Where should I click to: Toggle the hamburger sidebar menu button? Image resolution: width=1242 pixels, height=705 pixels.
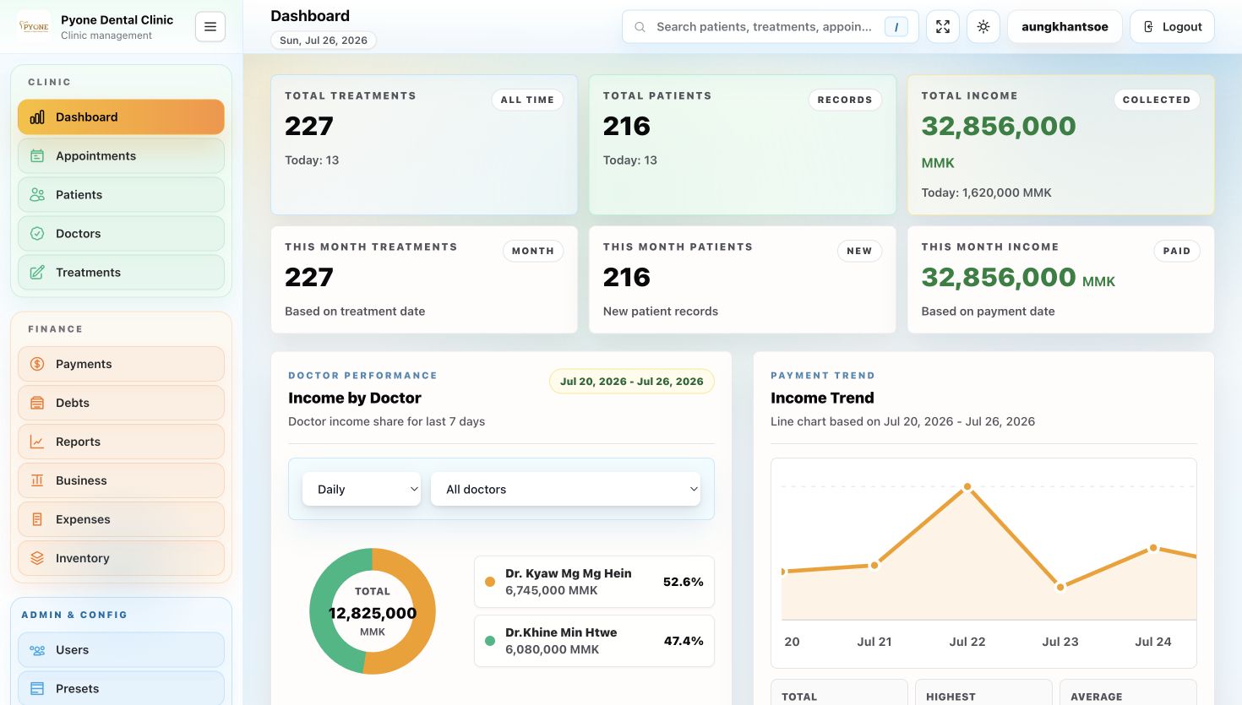click(x=210, y=27)
